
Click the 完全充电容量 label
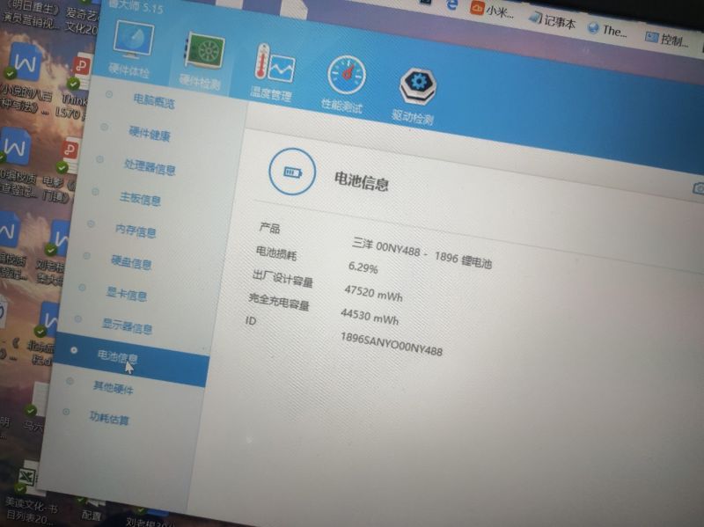point(279,302)
